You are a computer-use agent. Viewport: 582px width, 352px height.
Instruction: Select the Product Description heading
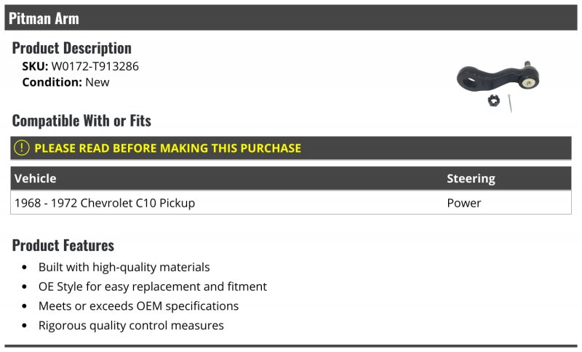click(72, 48)
